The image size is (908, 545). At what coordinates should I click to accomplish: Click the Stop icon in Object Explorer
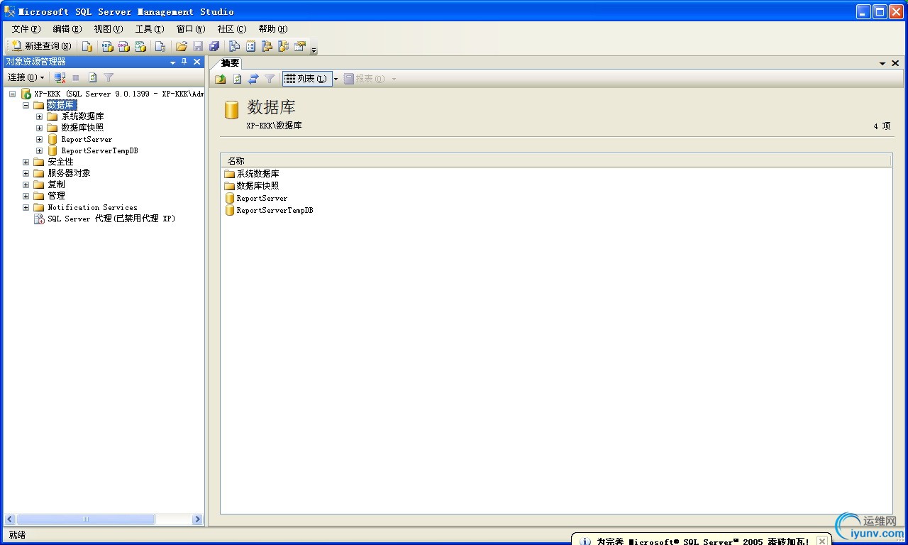[76, 77]
